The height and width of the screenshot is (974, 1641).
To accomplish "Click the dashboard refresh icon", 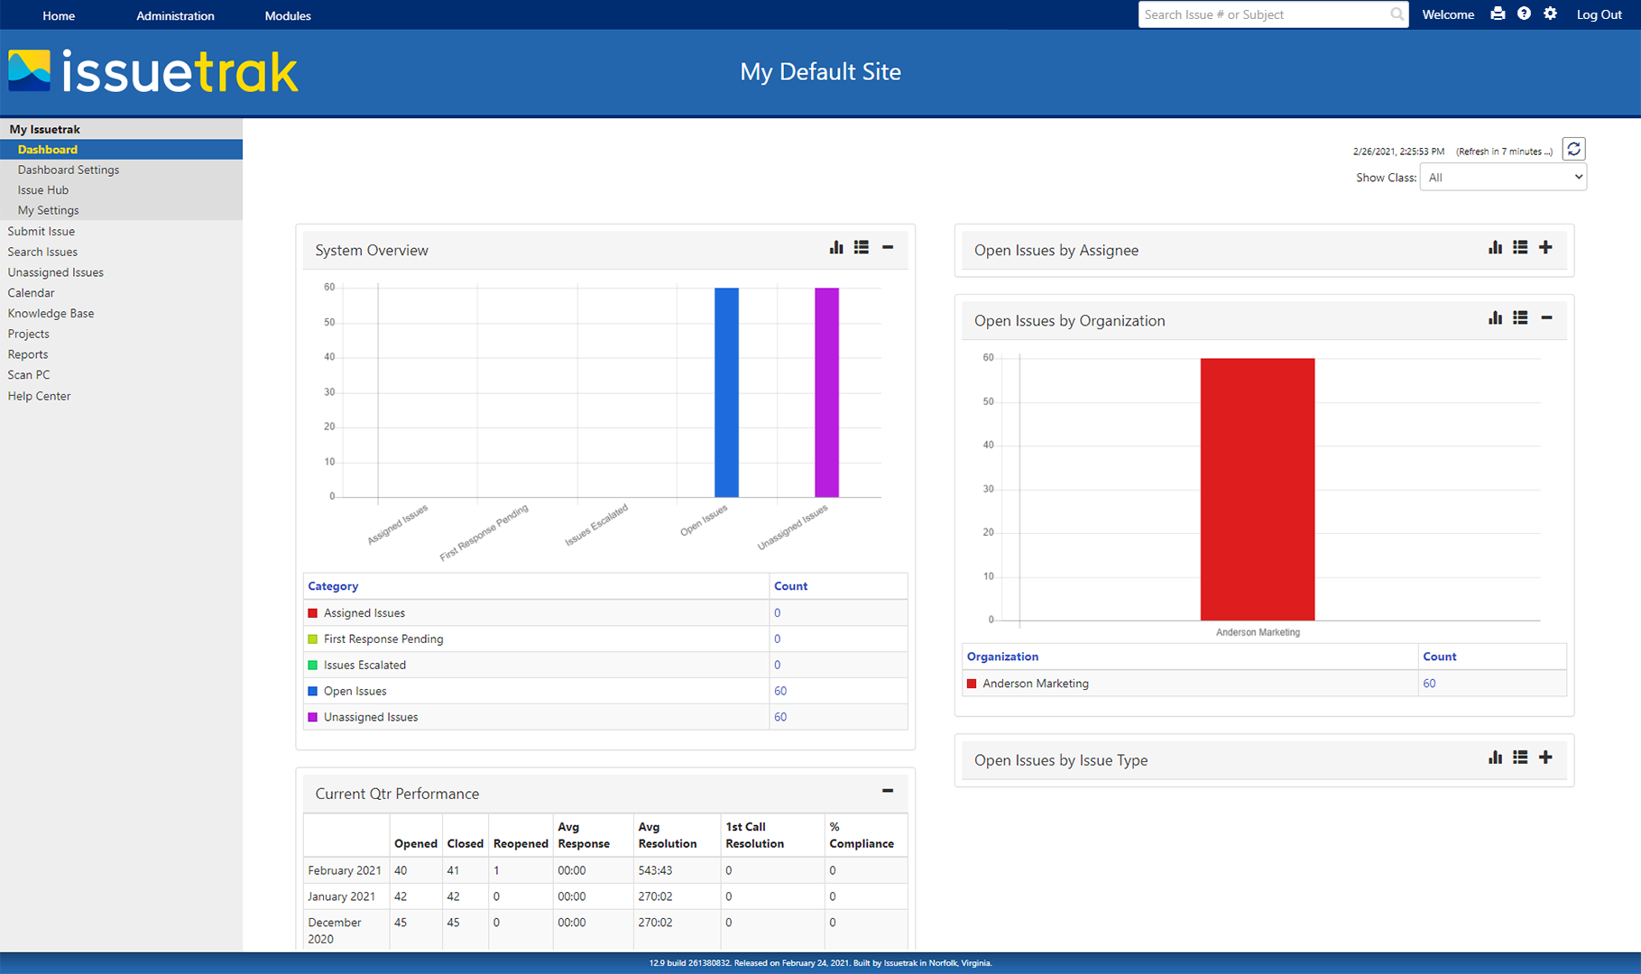I will click(x=1573, y=149).
